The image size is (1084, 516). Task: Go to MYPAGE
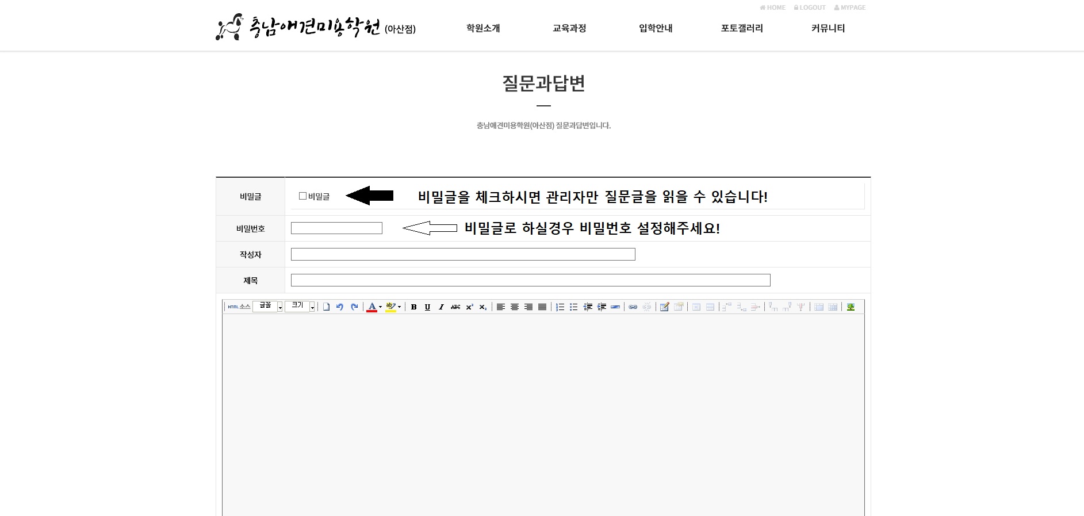pos(850,7)
